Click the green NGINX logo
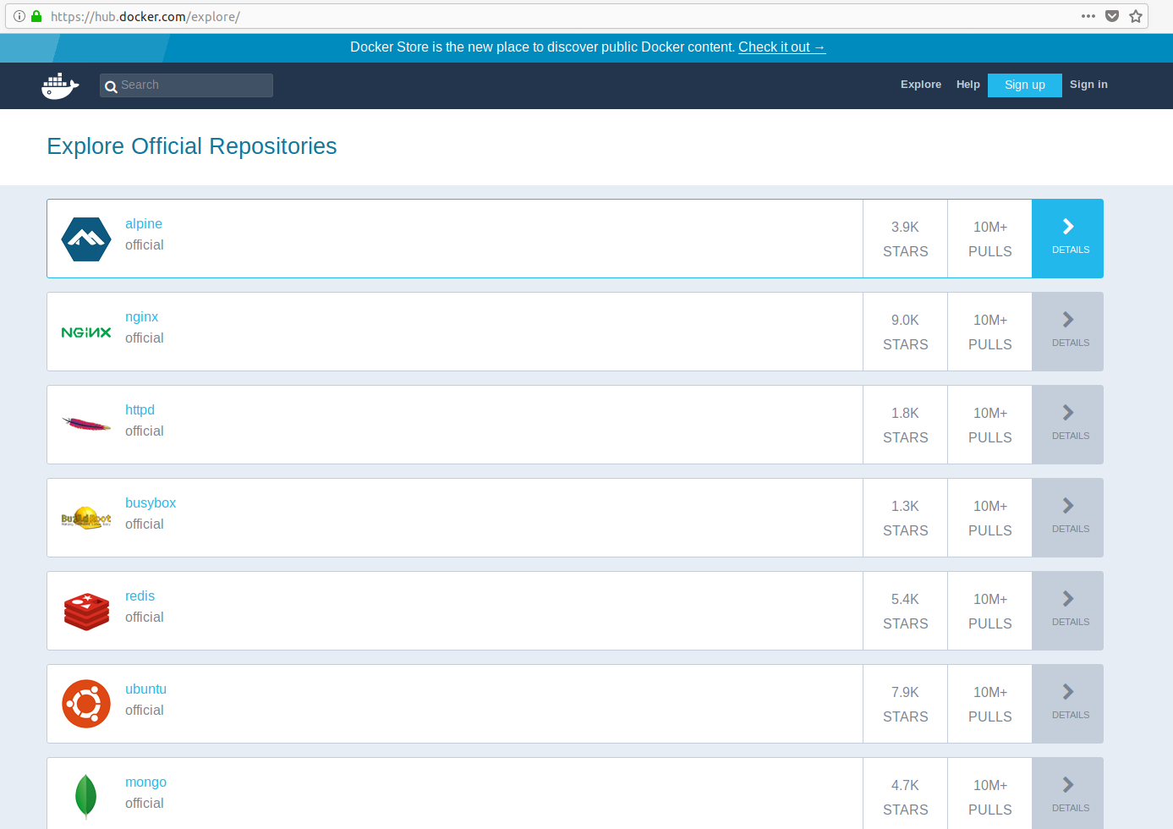This screenshot has height=829, width=1173. tap(86, 332)
